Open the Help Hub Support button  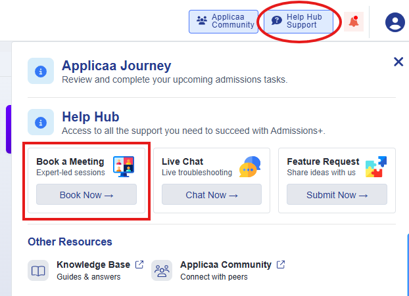[x=299, y=22]
